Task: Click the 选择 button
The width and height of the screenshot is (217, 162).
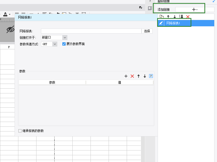Action: [147, 31]
